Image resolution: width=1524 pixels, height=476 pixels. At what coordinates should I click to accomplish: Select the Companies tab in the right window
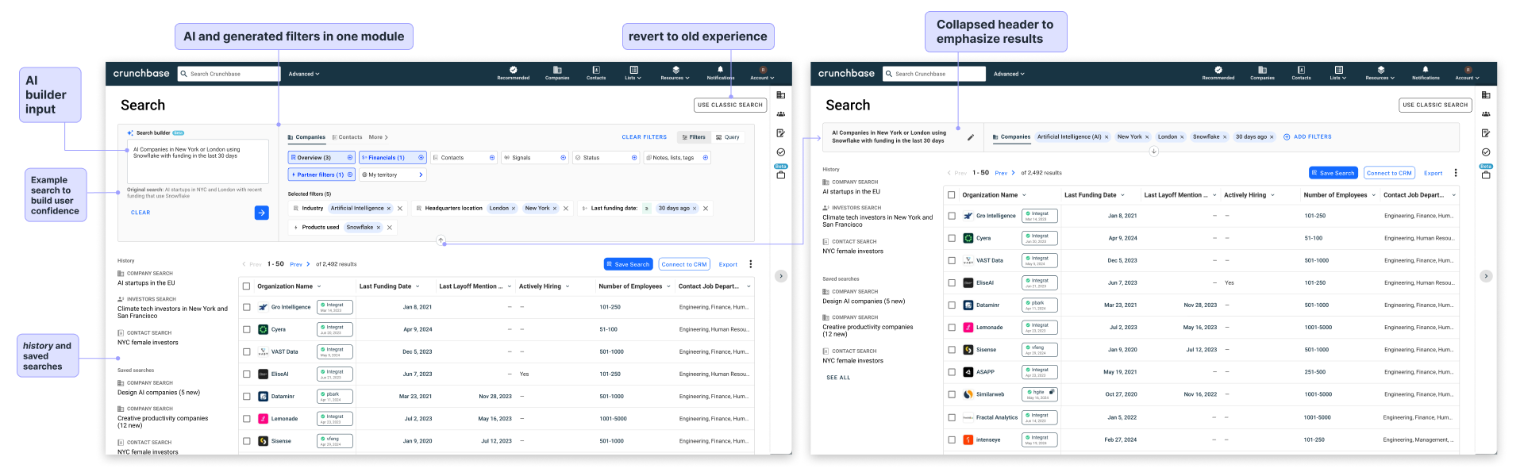[1012, 137]
